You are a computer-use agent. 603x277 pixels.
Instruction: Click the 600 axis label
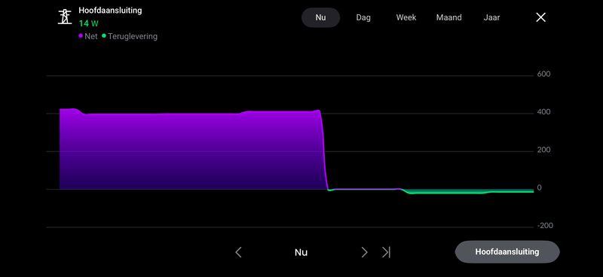[x=544, y=75]
